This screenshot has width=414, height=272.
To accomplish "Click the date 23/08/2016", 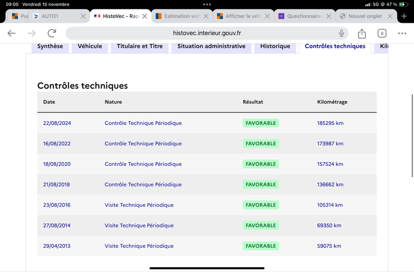I will (57, 205).
